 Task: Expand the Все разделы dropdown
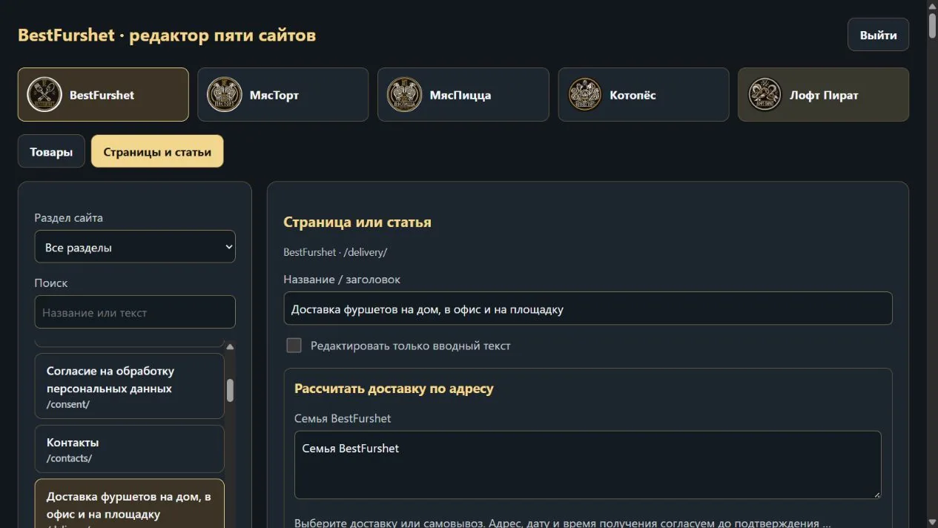point(135,247)
